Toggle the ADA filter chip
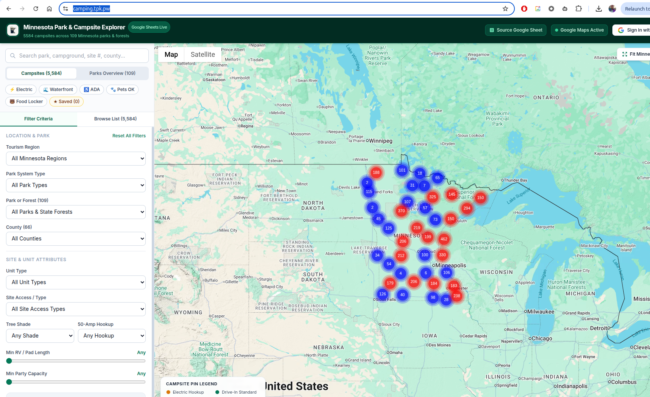This screenshot has width=650, height=397. tap(92, 90)
